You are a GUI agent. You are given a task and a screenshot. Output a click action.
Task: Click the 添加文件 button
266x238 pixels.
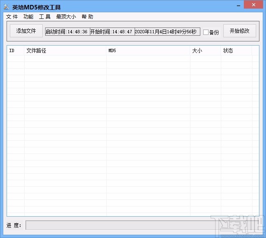tap(26, 31)
